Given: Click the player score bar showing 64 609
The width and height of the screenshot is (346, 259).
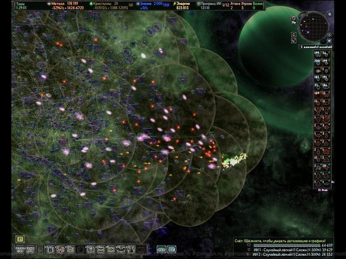Looking at the screenshot, I should pyautogui.click(x=289, y=245).
